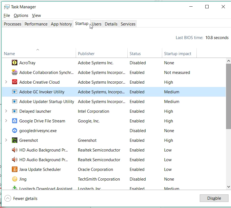Click the Google Drive File Stream icon
231x208 pixels.
(14, 121)
